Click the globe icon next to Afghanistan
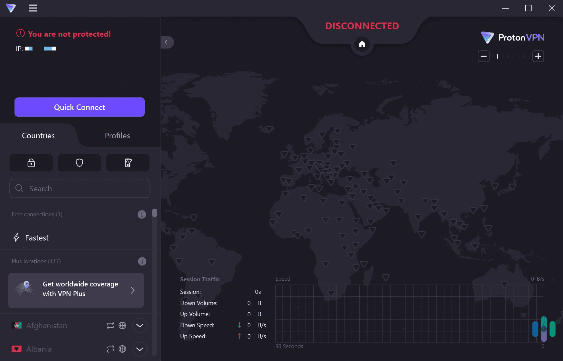The image size is (563, 361). pos(123,325)
